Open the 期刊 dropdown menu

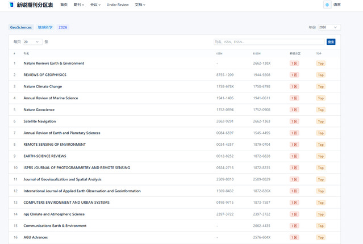click(x=78, y=5)
